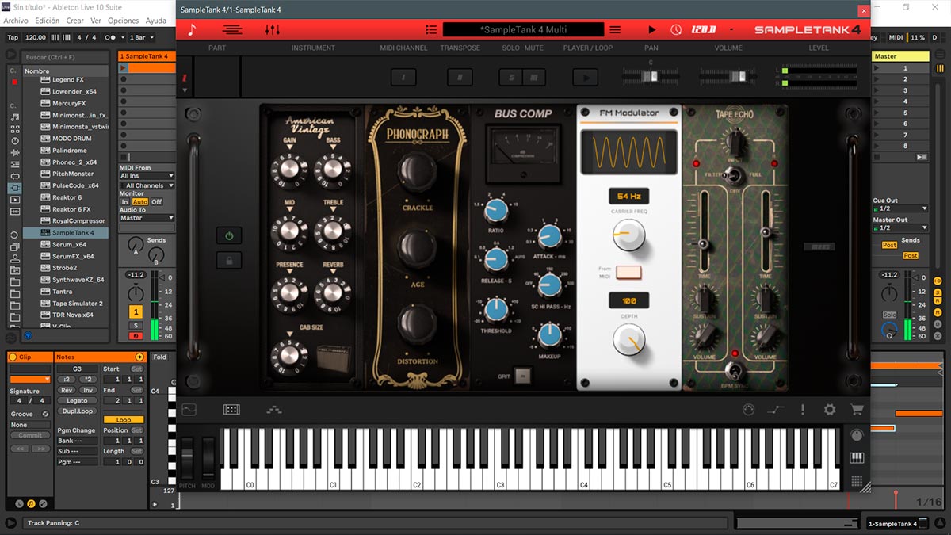Open the SampleTank note browser icon

pyautogui.click(x=192, y=29)
